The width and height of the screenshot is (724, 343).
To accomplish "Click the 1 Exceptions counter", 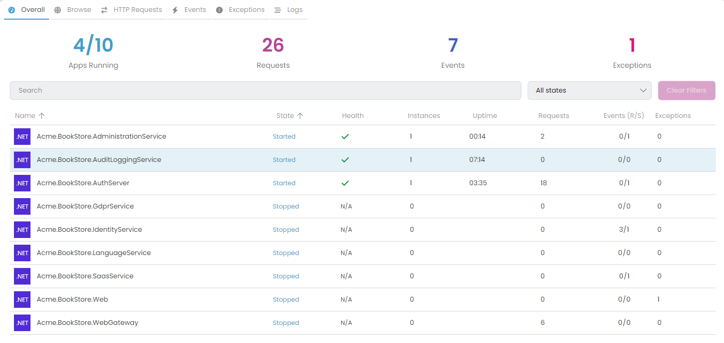I will pyautogui.click(x=632, y=52).
